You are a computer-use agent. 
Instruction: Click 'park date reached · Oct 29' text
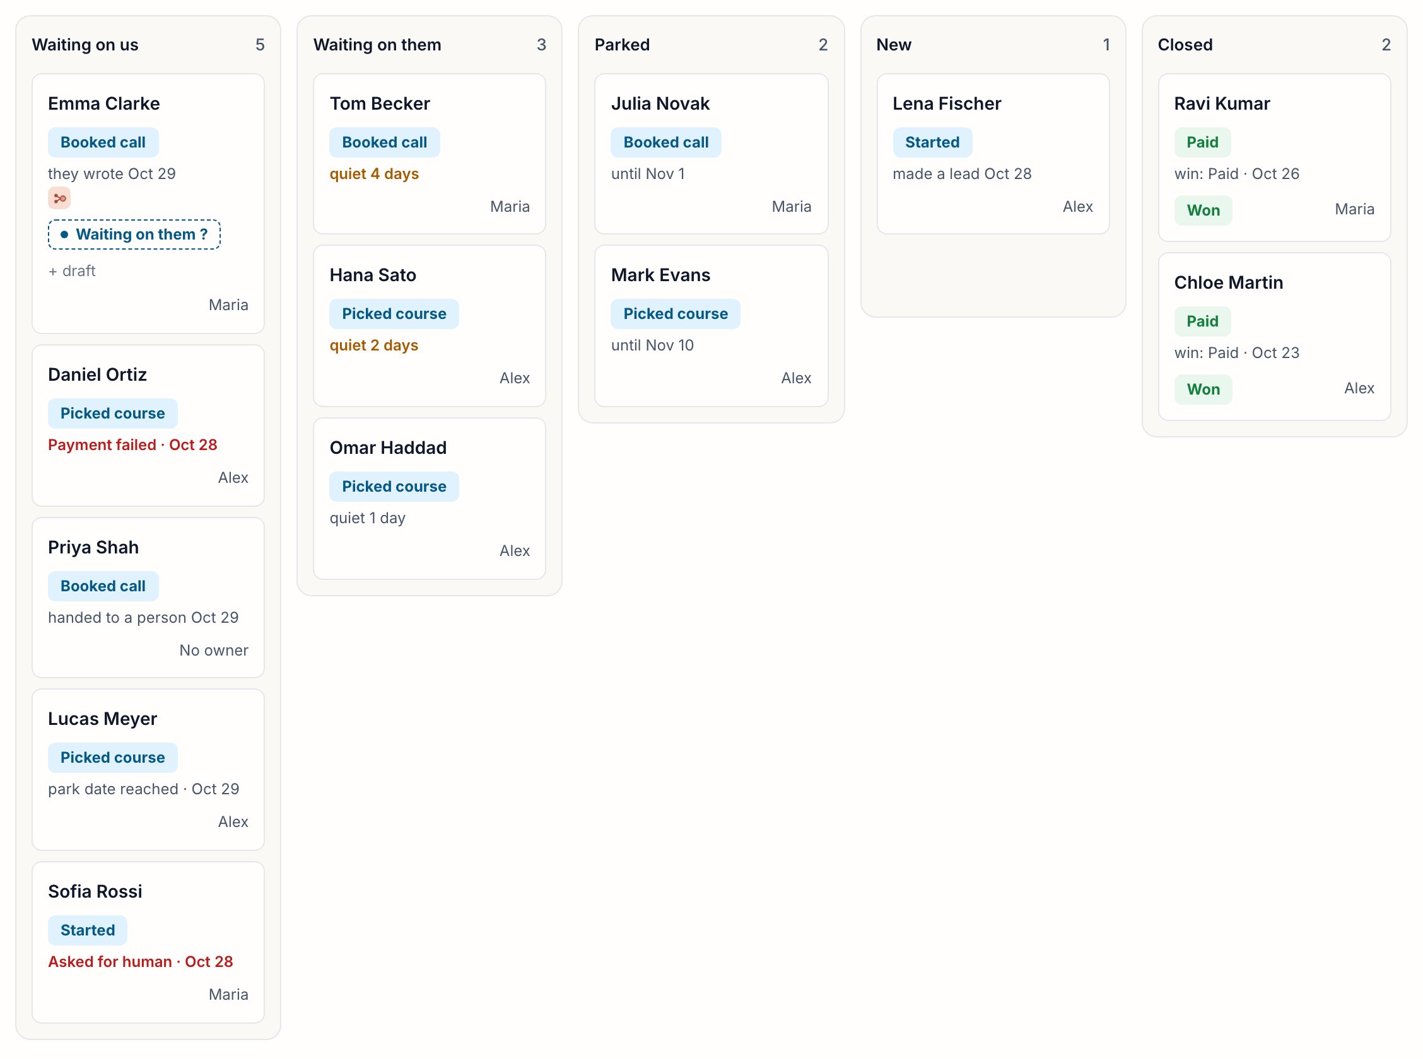(144, 789)
